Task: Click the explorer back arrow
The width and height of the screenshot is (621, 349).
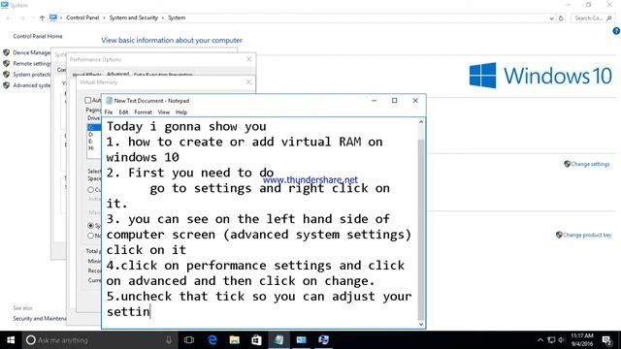Action: click(9, 17)
